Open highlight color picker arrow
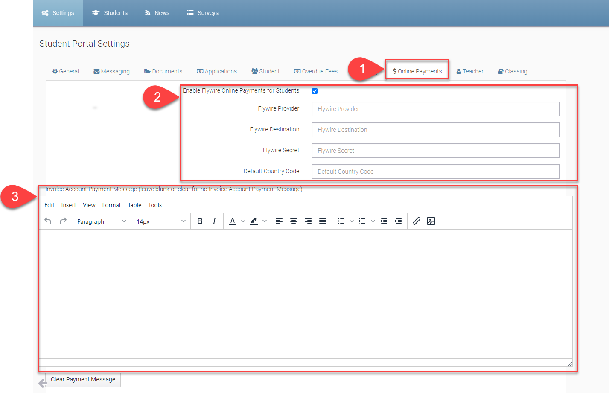This screenshot has height=393, width=609. (265, 221)
